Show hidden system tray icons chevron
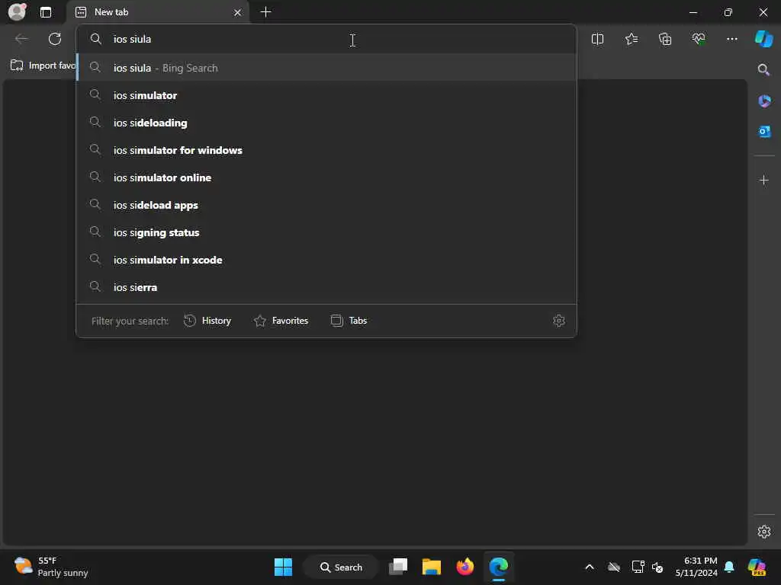Screen dimensions: 781x585 coord(590,567)
